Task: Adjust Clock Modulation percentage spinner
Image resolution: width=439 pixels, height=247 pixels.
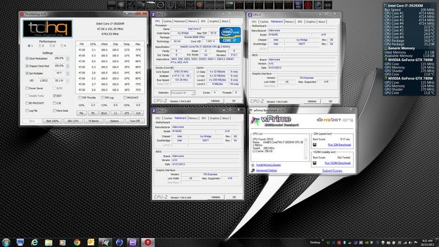Action: [67, 58]
